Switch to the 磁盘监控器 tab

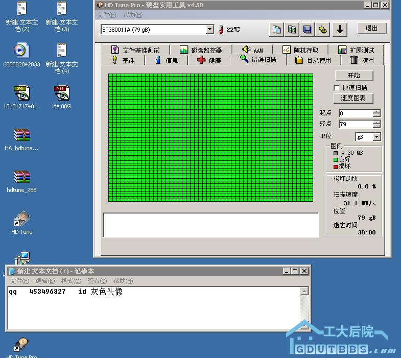(x=201, y=50)
